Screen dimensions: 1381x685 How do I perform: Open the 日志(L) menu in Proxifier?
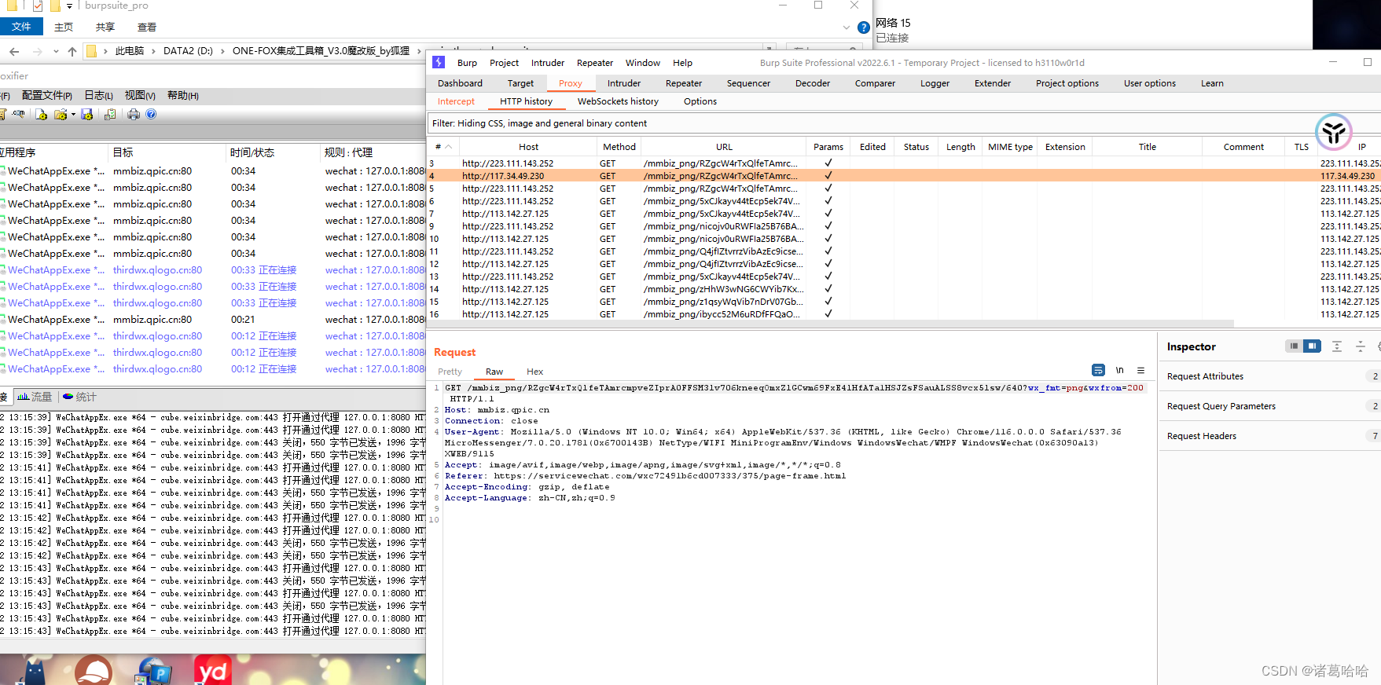coord(98,96)
